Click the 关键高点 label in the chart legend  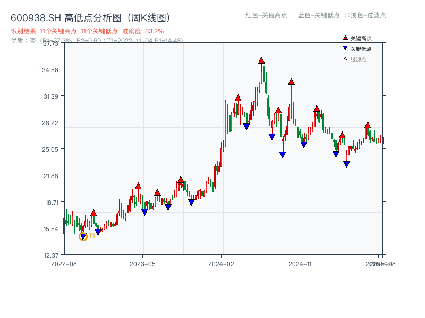[x=361, y=38]
